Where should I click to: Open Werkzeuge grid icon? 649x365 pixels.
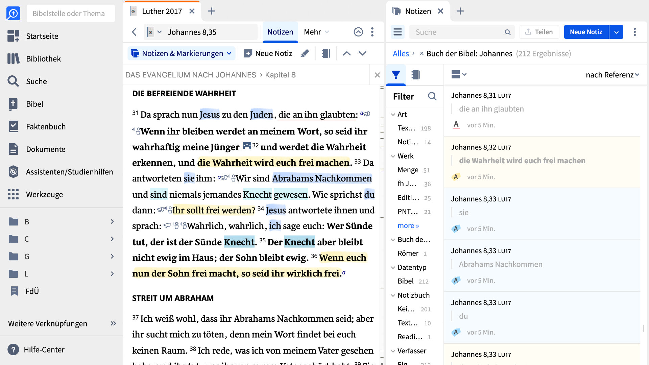13,194
